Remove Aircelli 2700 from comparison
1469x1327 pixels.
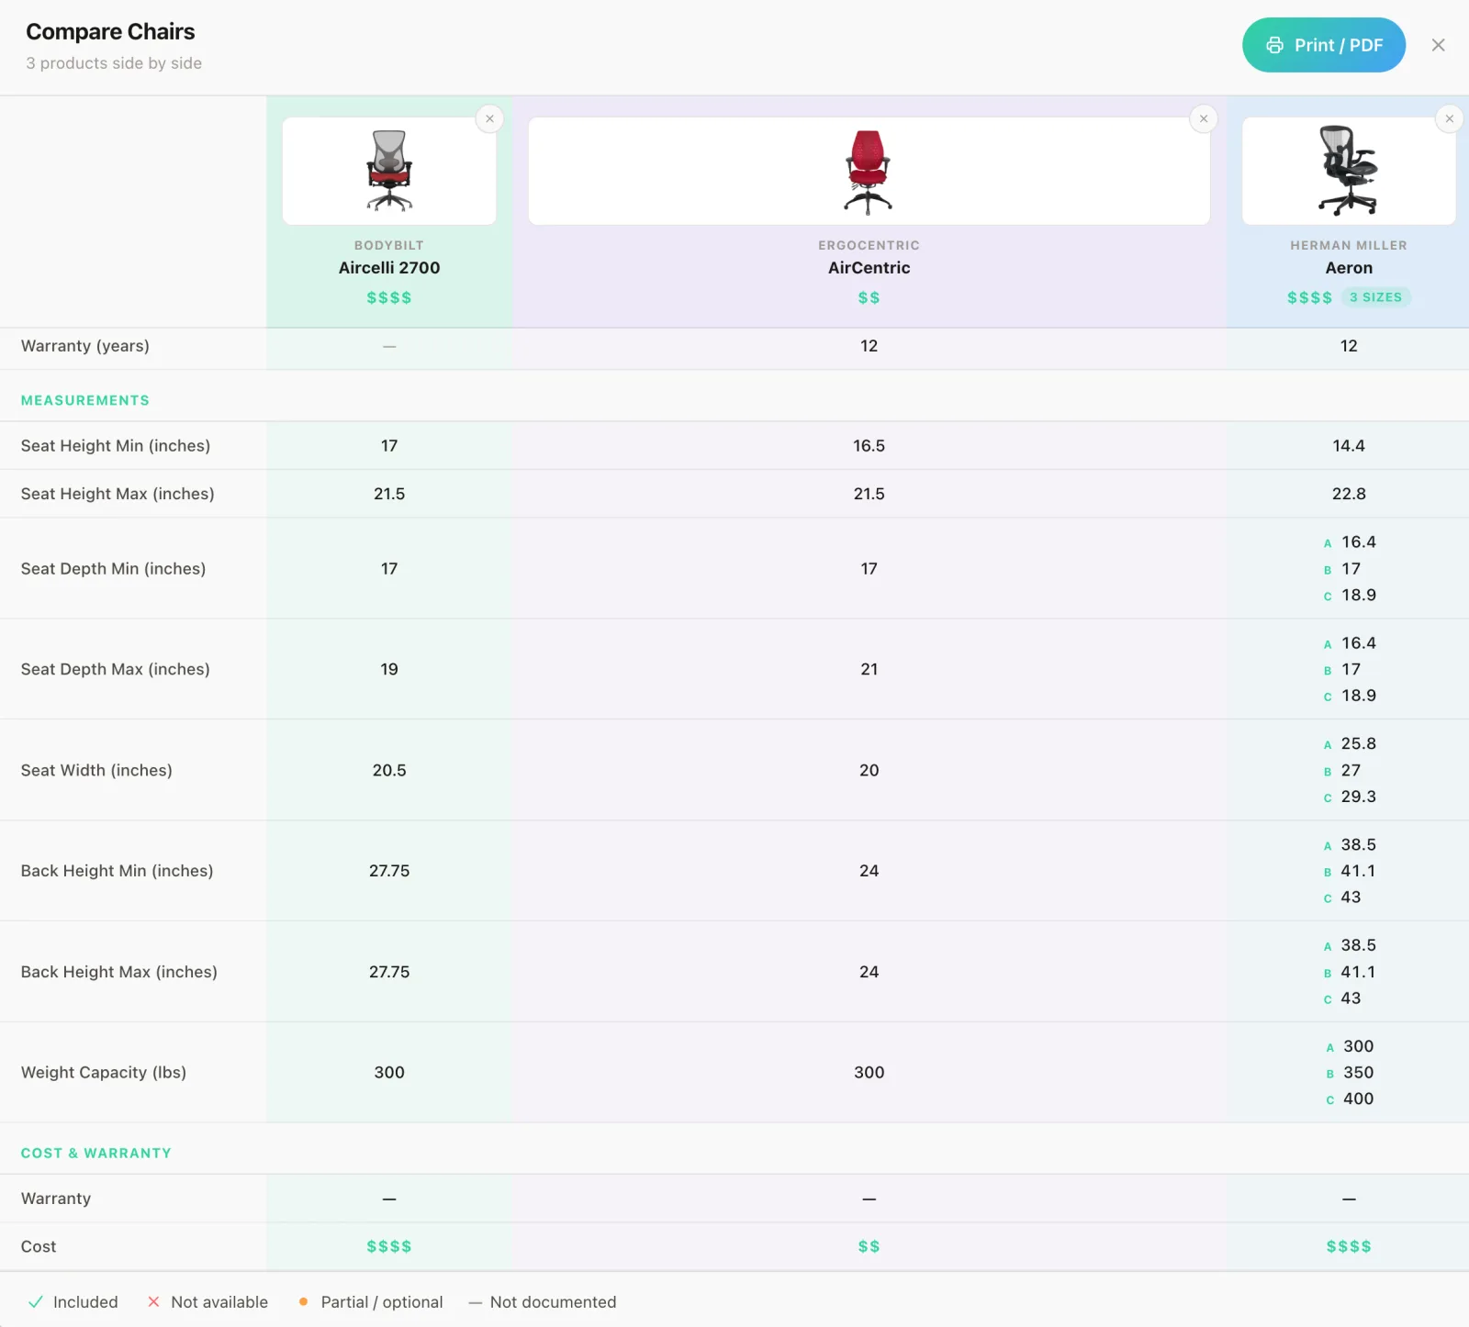[489, 118]
